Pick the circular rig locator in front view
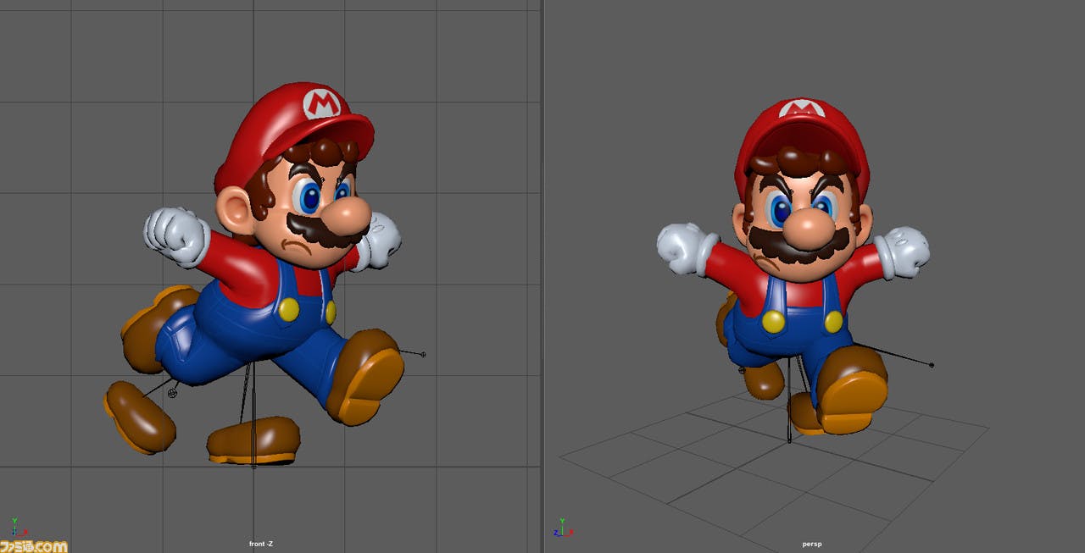The image size is (1085, 553). pos(173,392)
